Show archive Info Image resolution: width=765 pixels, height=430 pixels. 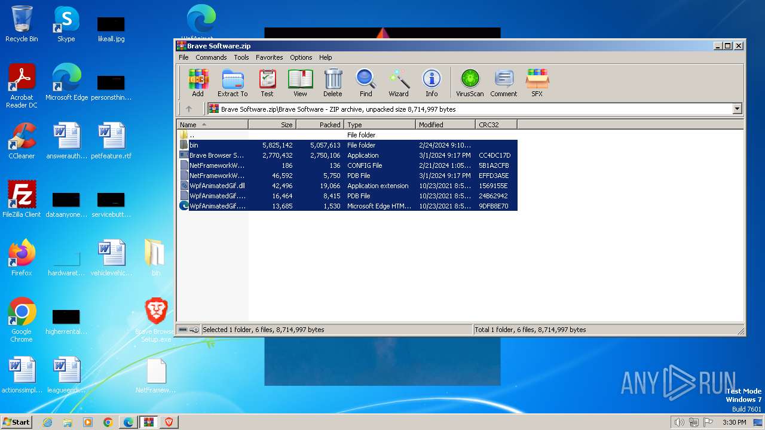pyautogui.click(x=432, y=83)
